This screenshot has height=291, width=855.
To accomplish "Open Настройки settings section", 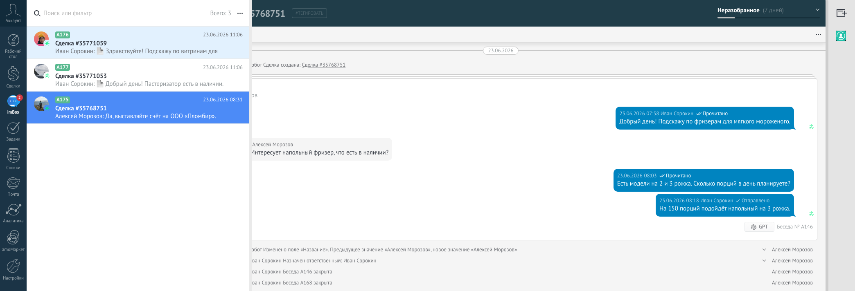I will 13,269.
